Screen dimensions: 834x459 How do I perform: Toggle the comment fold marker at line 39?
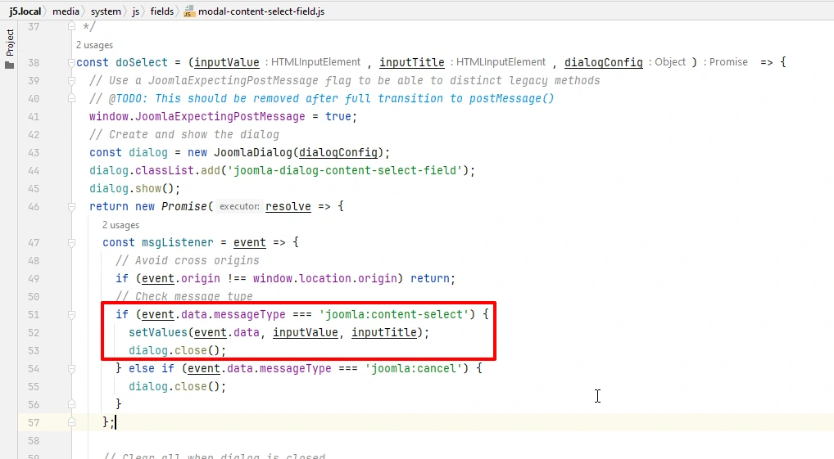click(x=71, y=81)
